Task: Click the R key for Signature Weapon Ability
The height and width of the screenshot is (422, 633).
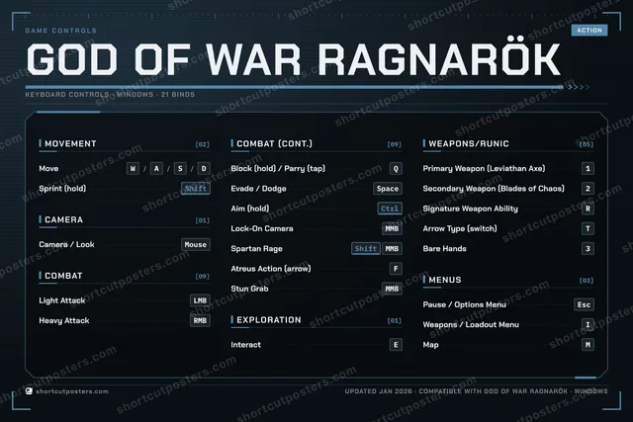Action: pos(588,209)
